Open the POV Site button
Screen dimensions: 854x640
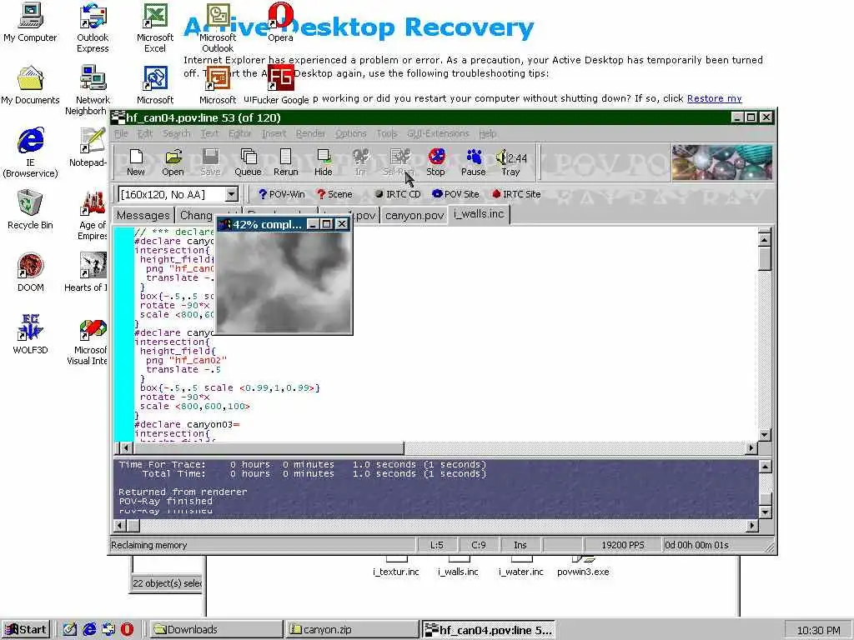[x=455, y=194]
